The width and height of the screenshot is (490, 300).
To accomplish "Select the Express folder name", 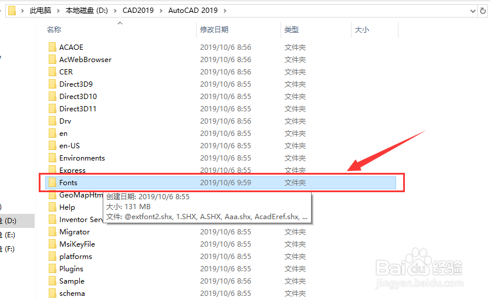I will coord(72,170).
